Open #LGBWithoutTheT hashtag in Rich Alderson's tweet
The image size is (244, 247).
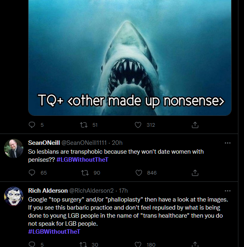54,232
